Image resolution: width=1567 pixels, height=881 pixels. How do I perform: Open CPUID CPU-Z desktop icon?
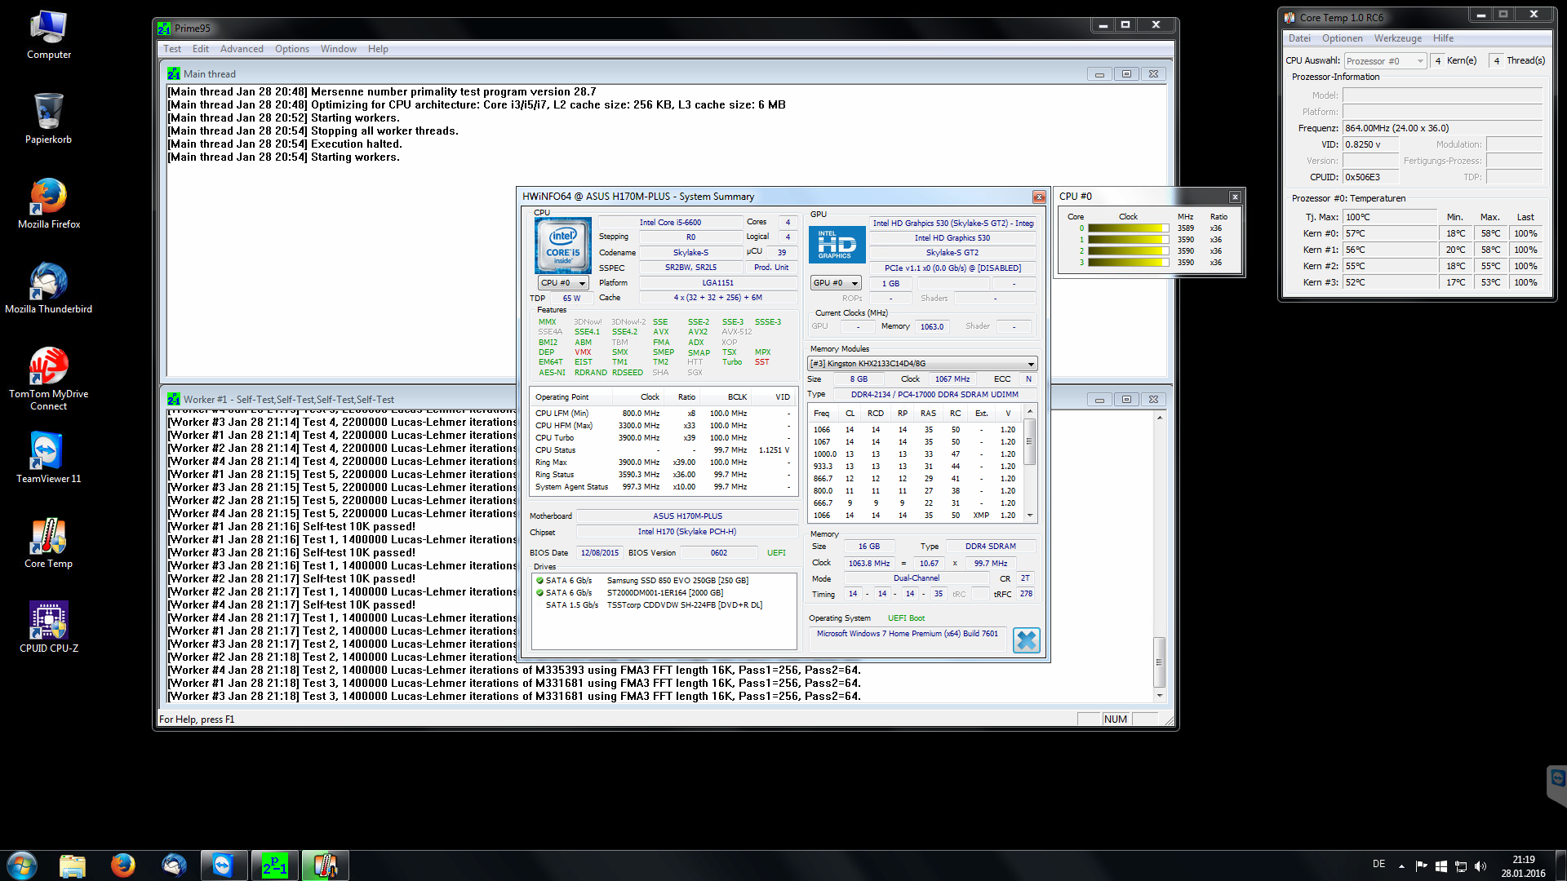49,622
